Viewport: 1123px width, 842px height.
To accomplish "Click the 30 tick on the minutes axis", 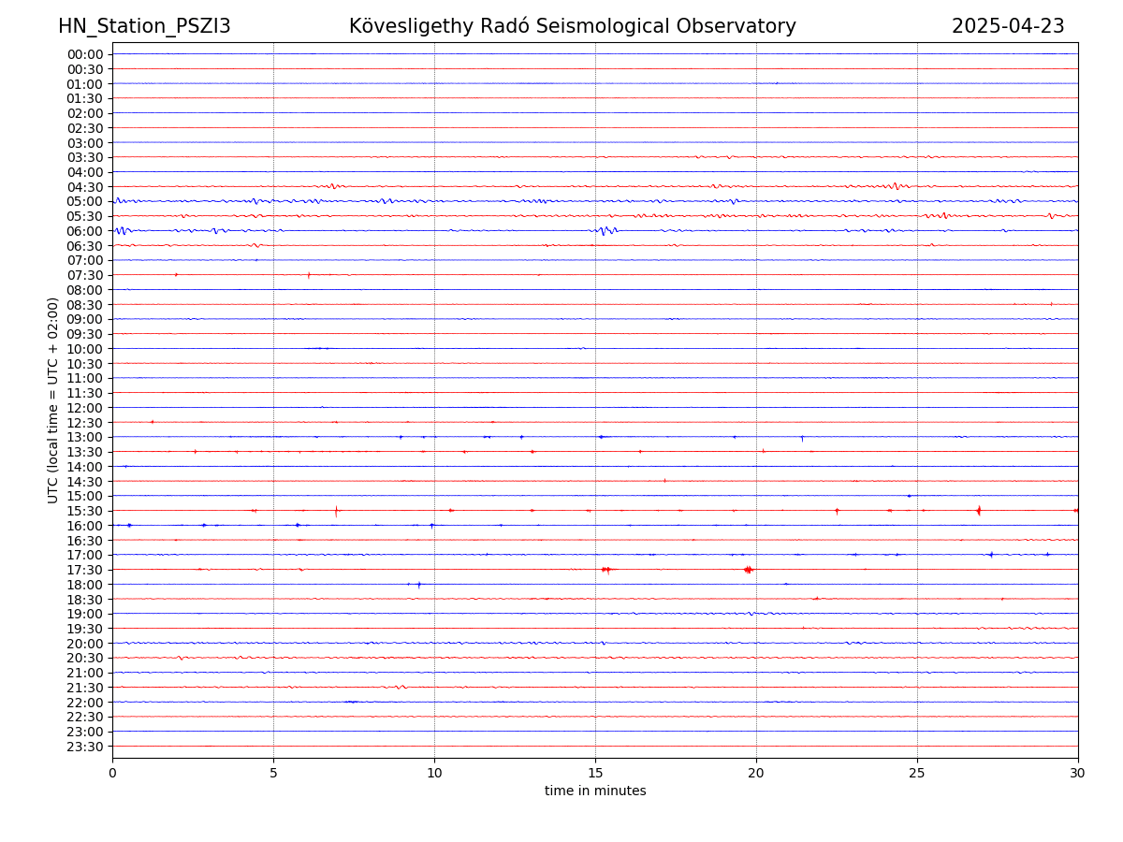I will pyautogui.click(x=1078, y=773).
